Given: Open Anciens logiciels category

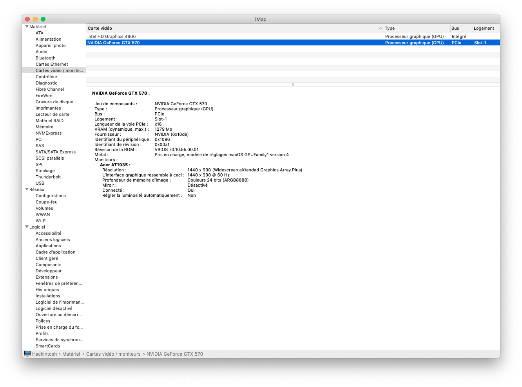Looking at the screenshot, I should point(53,239).
